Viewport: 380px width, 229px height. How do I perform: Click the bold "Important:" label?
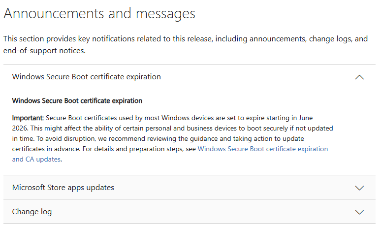coord(28,118)
